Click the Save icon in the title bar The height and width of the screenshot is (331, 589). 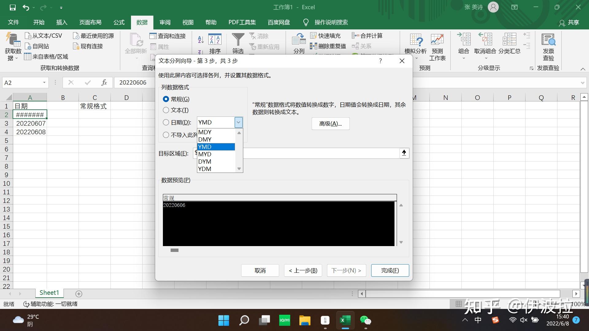[13, 7]
